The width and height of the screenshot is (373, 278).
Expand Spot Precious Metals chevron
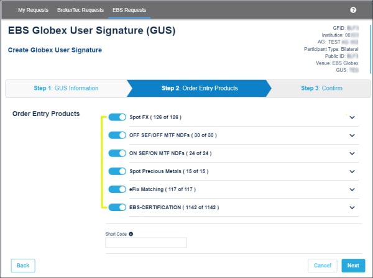click(x=352, y=171)
